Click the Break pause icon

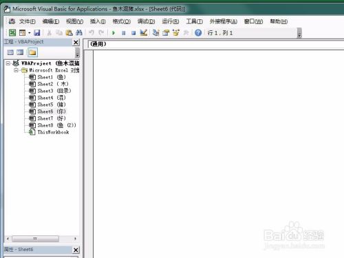[x=124, y=33]
